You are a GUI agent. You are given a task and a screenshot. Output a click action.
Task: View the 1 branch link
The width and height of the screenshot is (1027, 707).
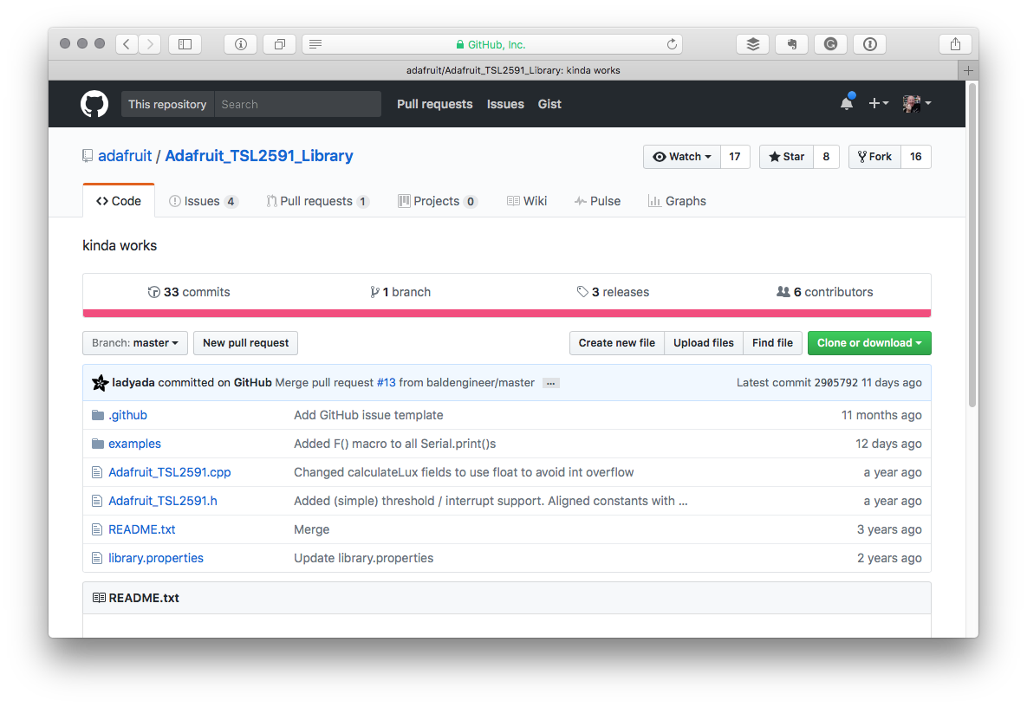click(x=400, y=292)
